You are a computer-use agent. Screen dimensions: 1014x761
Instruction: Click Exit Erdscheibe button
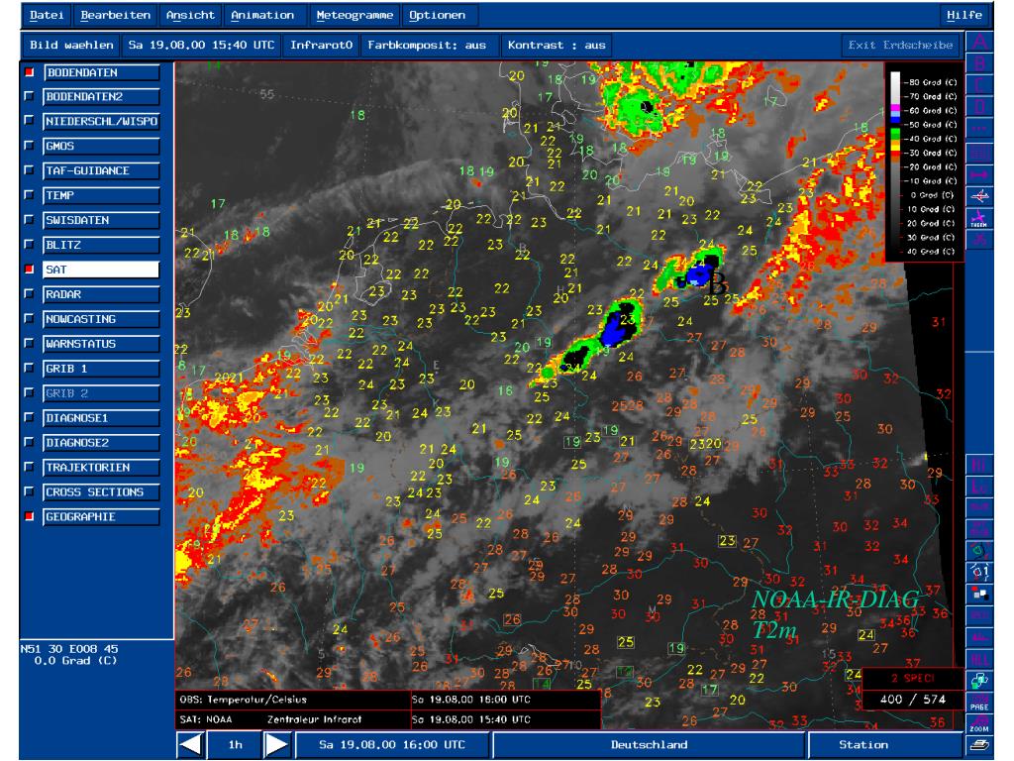(900, 46)
